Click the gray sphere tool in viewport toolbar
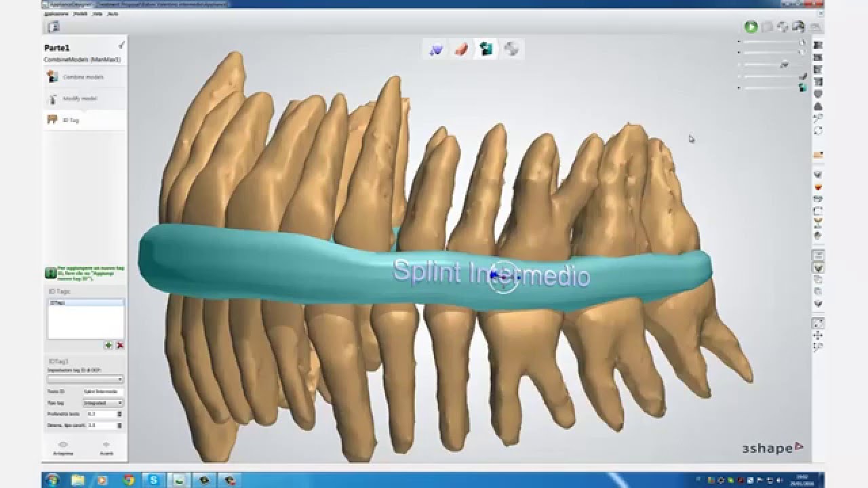 click(512, 49)
